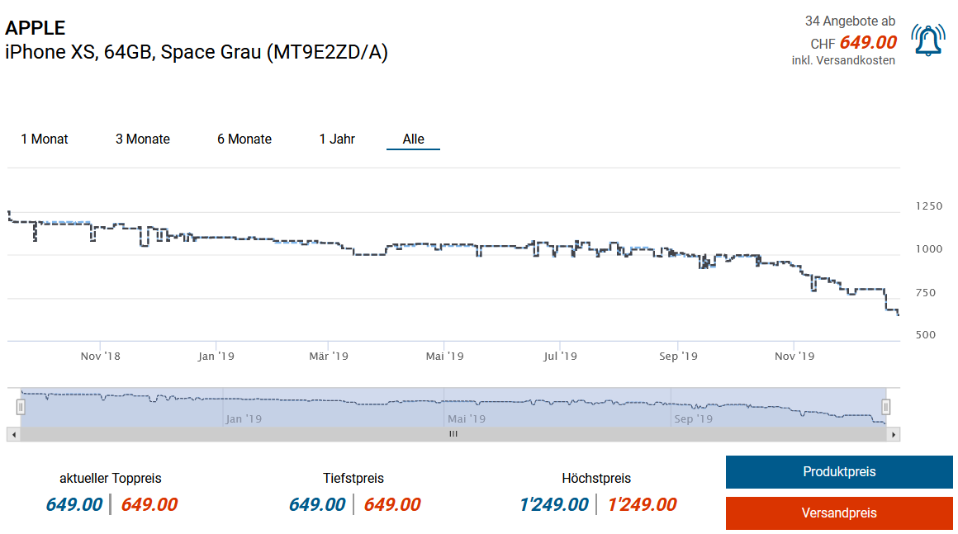This screenshot has height=534, width=958.
Task: Click the navigator right scroll arrow
Action: [894, 434]
